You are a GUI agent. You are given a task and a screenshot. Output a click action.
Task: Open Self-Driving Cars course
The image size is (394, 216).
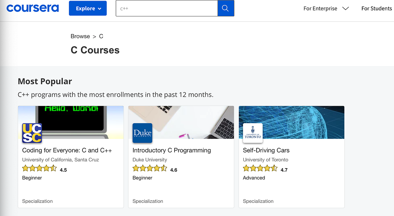point(266,150)
